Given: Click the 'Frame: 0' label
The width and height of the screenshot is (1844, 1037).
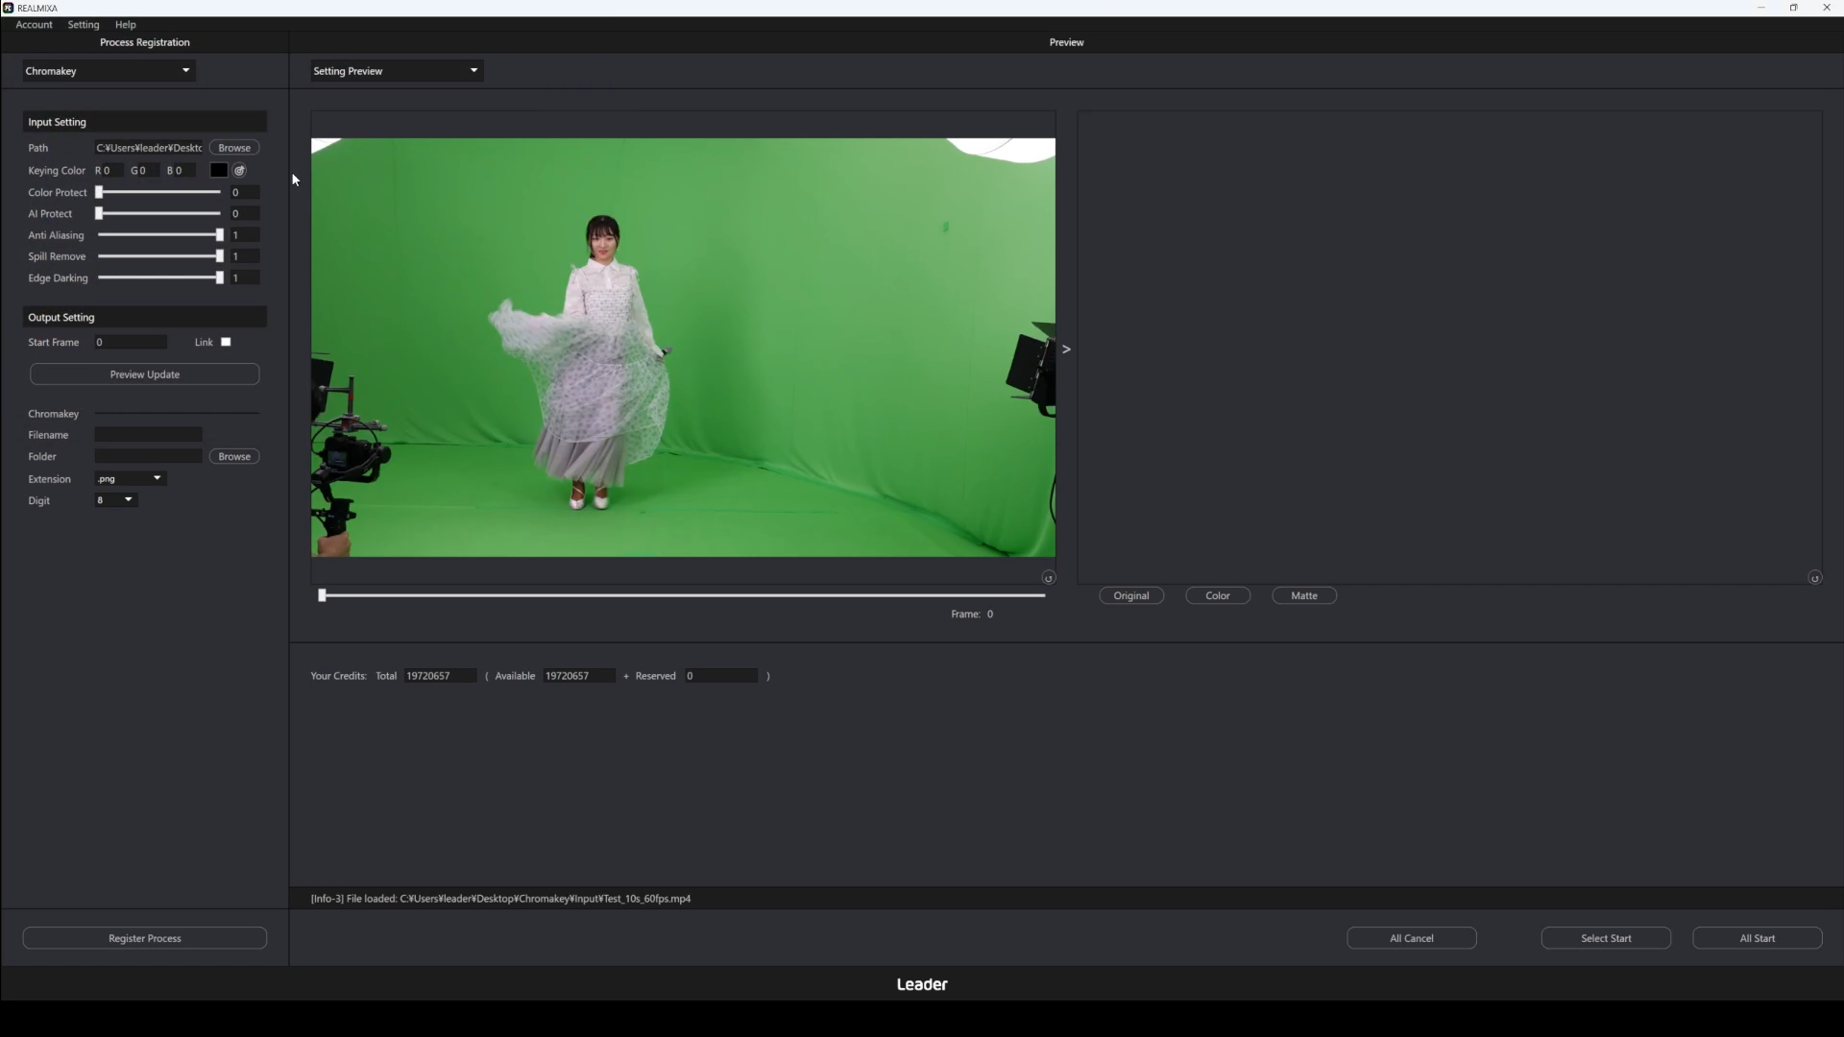Looking at the screenshot, I should [x=972, y=615].
